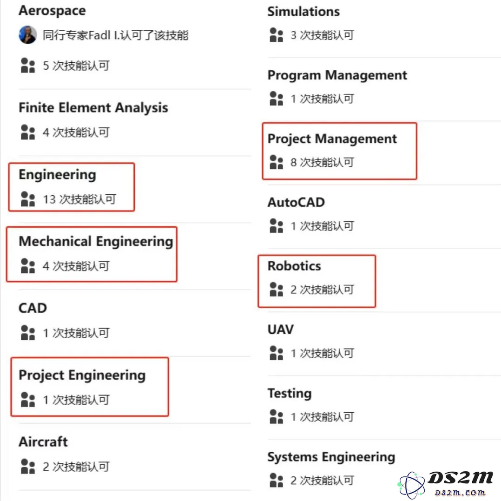View the 8 endorsements for Project Management

pyautogui.click(x=322, y=162)
